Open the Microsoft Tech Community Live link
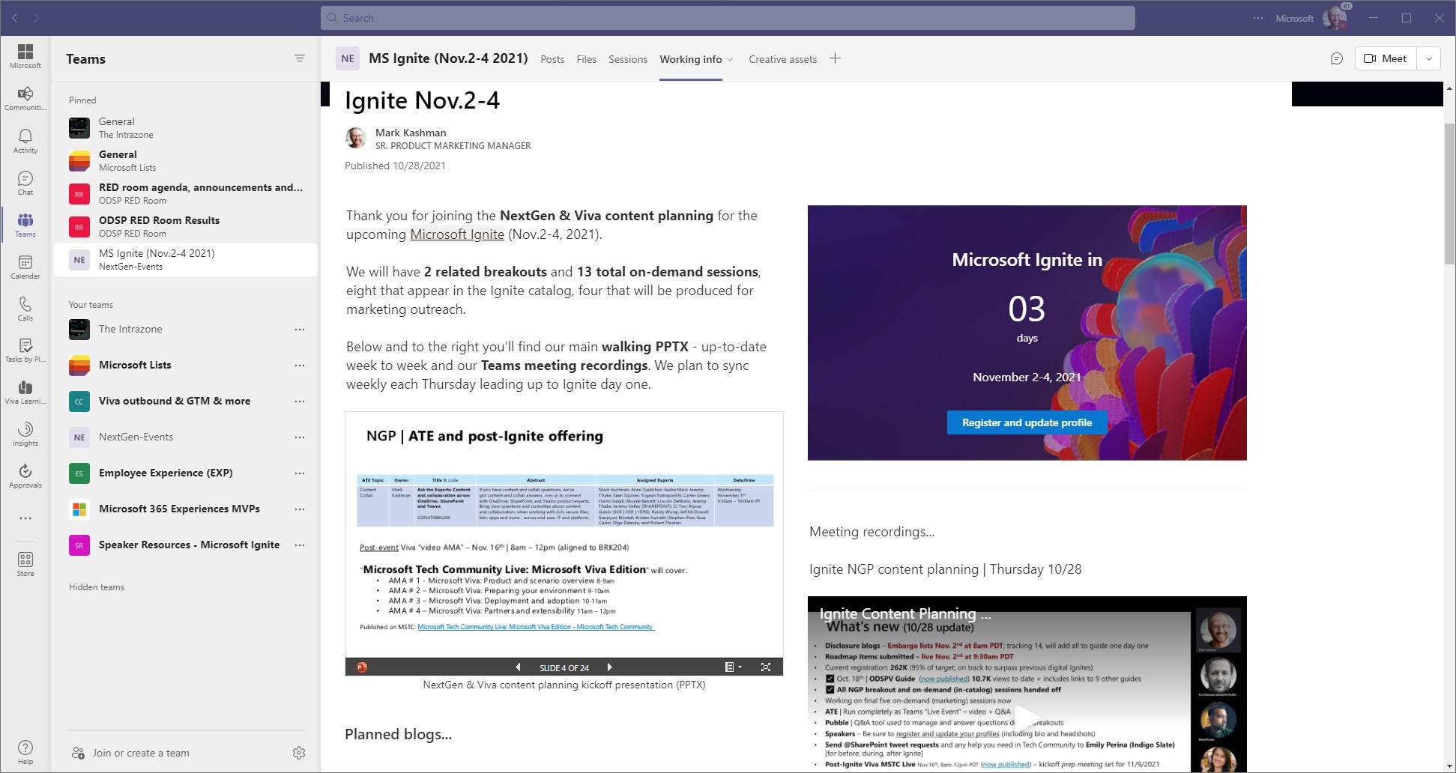The width and height of the screenshot is (1456, 773). click(x=536, y=627)
